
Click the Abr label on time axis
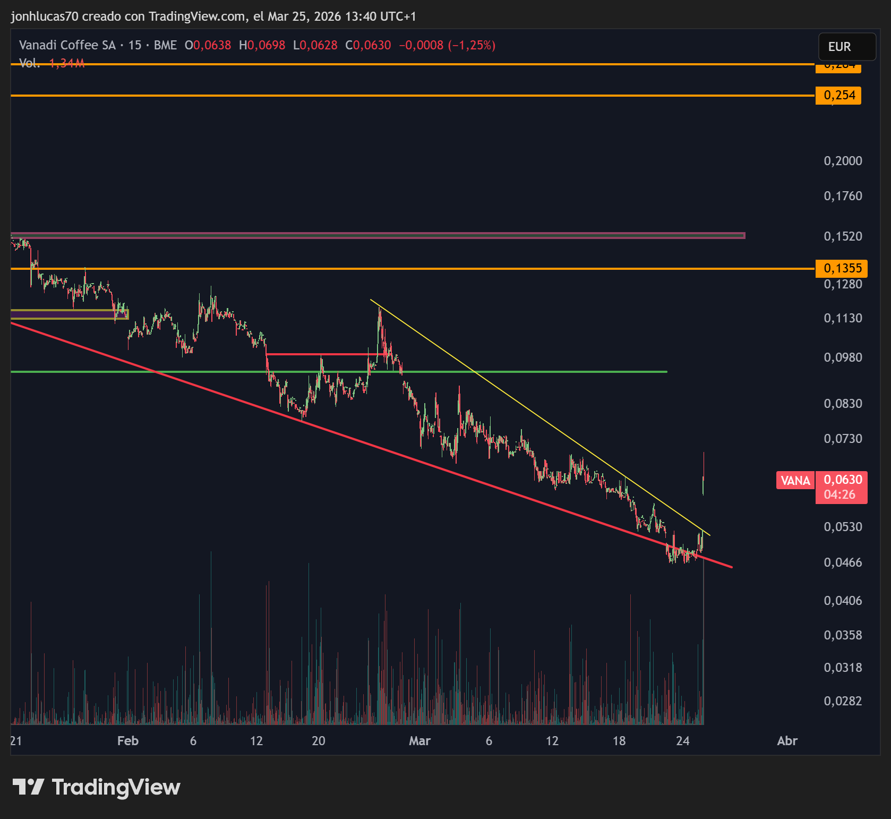tap(787, 741)
